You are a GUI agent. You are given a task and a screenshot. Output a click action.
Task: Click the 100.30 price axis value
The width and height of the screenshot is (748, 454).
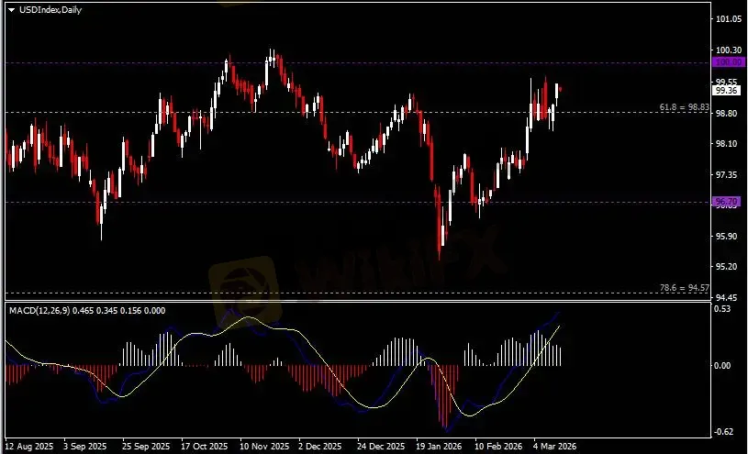[x=730, y=50]
